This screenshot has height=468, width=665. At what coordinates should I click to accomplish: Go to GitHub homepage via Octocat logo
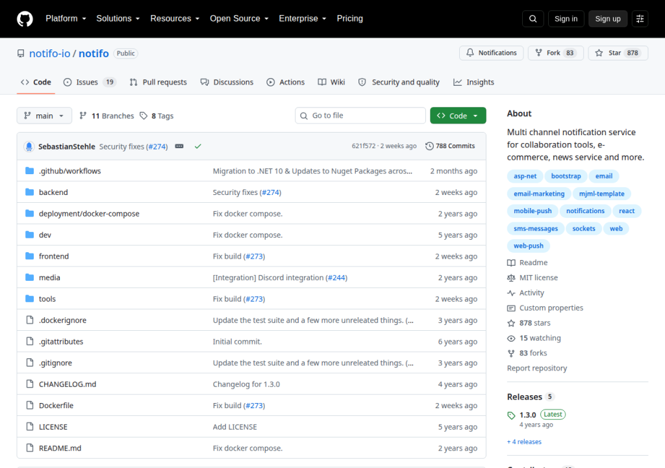click(25, 19)
